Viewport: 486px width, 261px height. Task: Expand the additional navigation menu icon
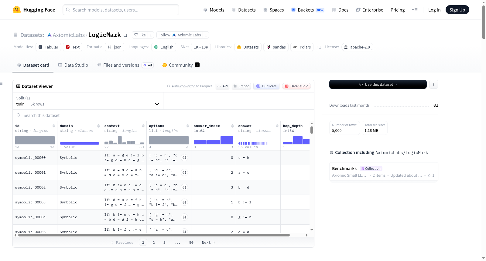pyautogui.click(x=415, y=10)
